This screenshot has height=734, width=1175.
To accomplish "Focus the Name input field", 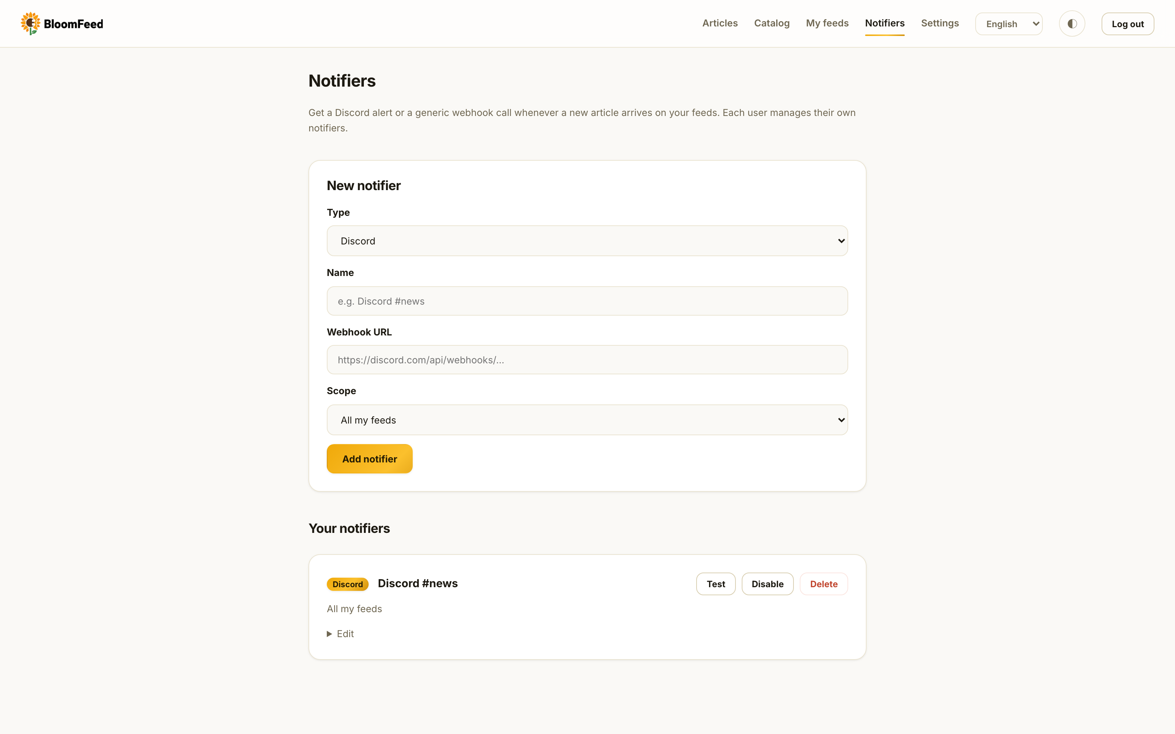I will click(x=587, y=301).
